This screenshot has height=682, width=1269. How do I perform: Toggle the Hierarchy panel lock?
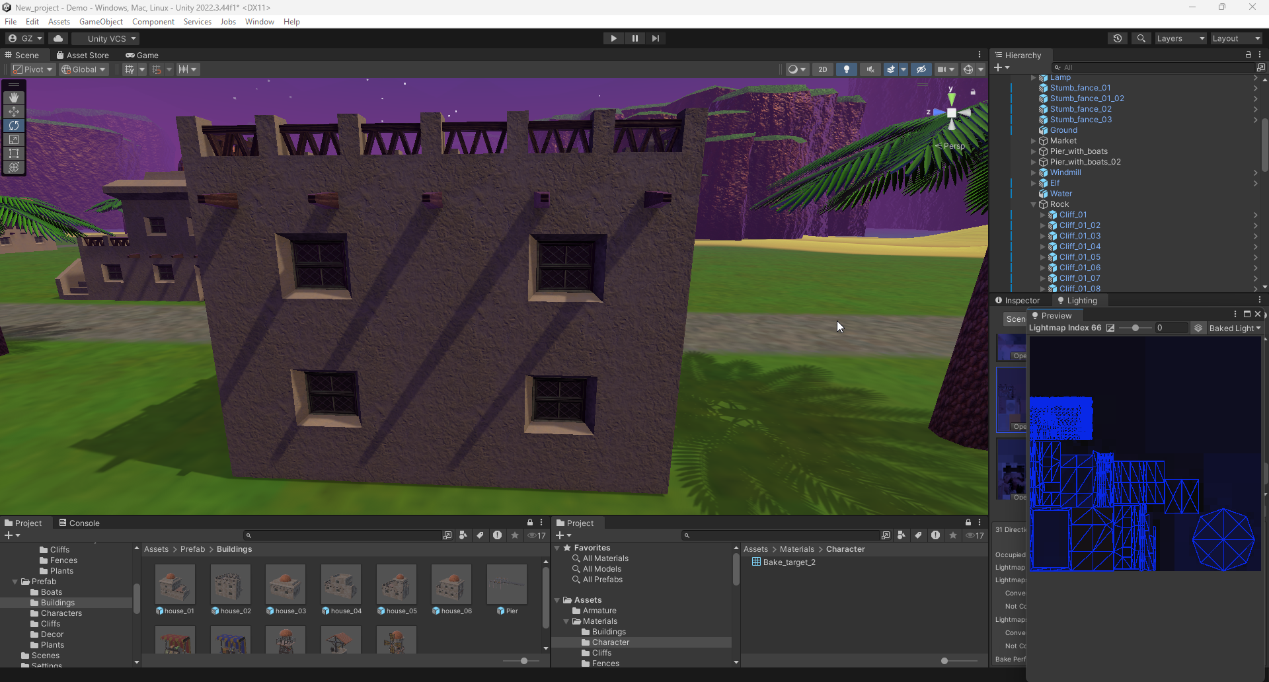(x=1249, y=55)
